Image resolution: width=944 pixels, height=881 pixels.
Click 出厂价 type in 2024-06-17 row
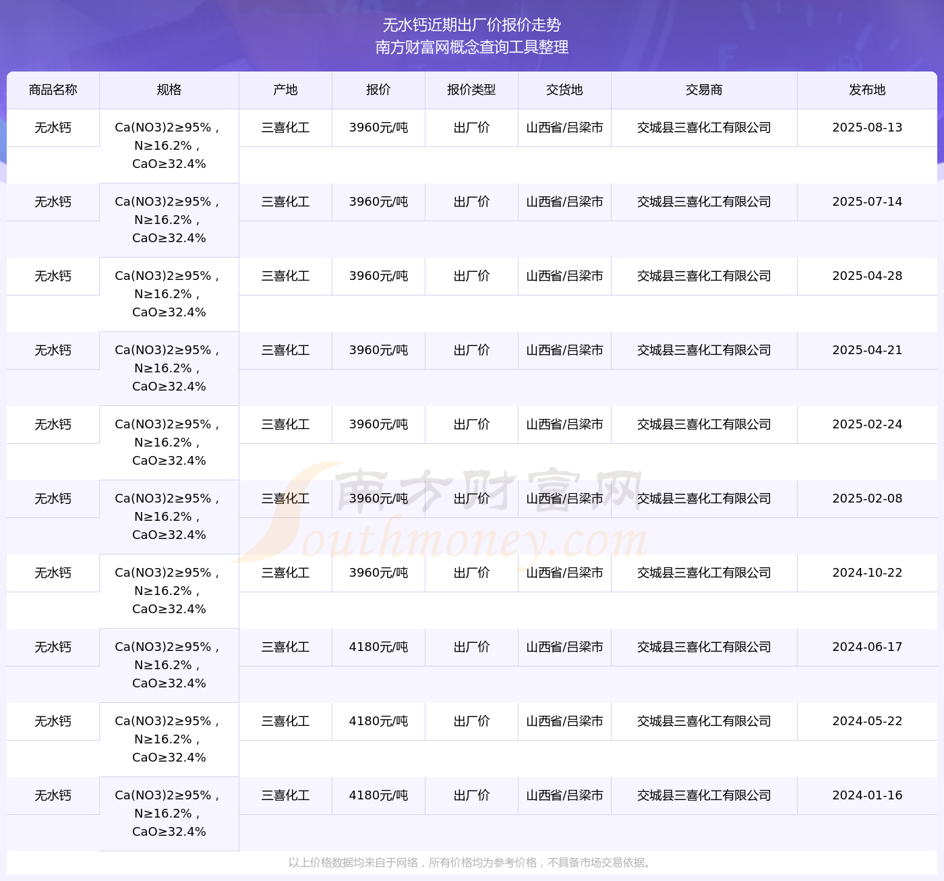click(471, 647)
